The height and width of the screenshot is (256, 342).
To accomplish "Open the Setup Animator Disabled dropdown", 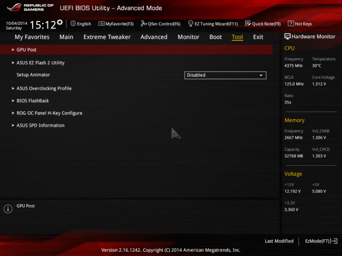I will (225, 75).
